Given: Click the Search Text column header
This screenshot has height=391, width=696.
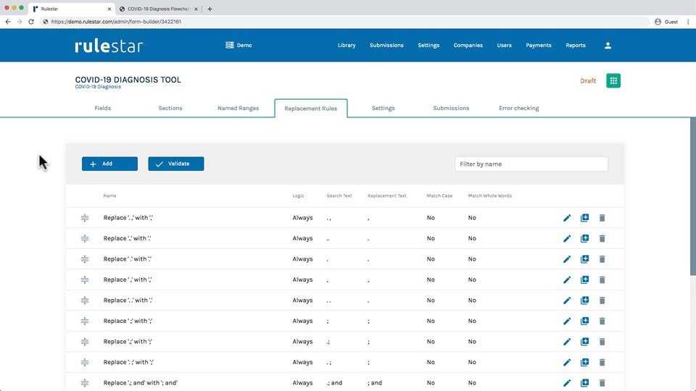Looking at the screenshot, I should coord(339,195).
